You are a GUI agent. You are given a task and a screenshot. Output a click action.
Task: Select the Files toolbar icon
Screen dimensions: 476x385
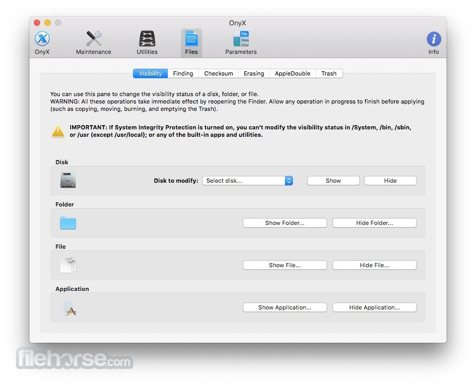pyautogui.click(x=191, y=43)
